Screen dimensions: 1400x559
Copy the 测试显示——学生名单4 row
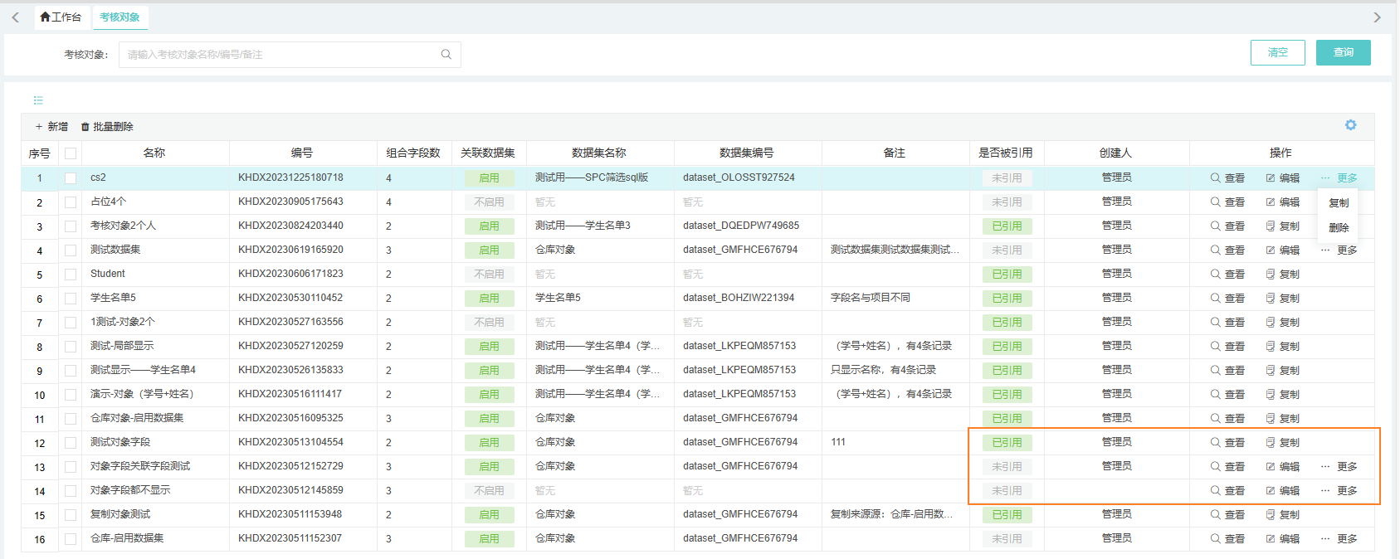click(1282, 371)
